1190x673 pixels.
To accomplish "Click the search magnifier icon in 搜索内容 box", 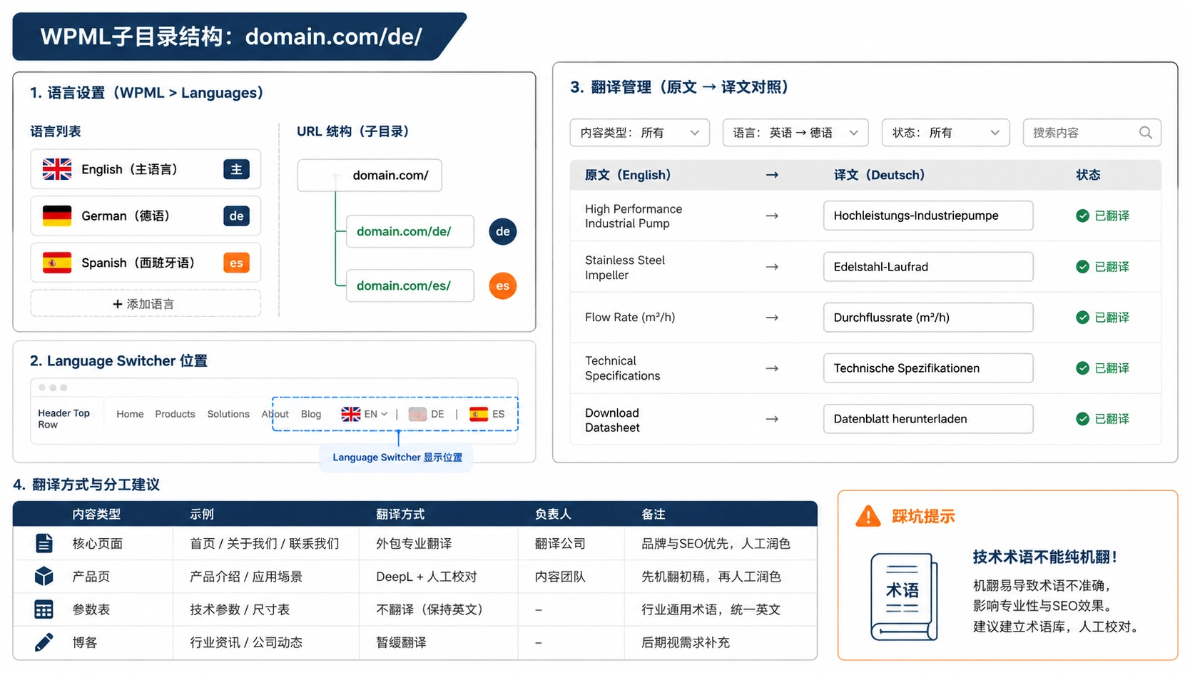I will point(1145,133).
